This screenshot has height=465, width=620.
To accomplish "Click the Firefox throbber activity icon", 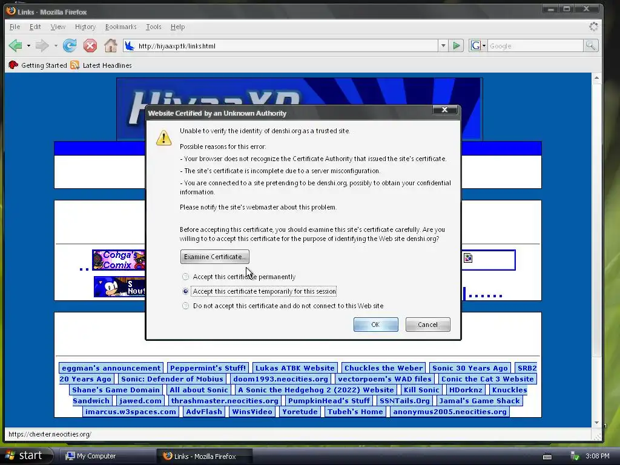I will click(x=593, y=27).
